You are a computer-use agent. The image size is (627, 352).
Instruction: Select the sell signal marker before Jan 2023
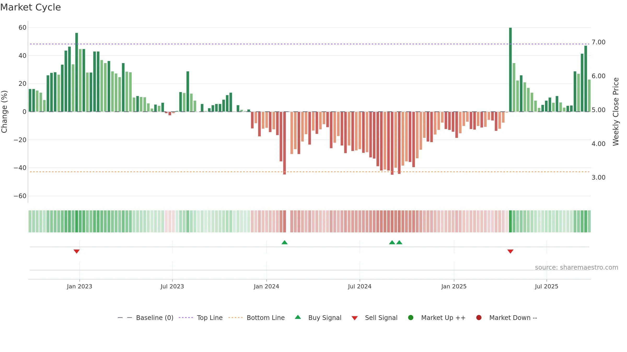77,251
